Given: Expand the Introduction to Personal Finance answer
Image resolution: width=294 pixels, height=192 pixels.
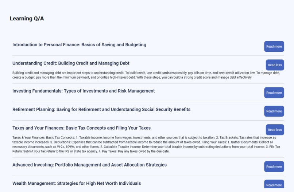Looking at the screenshot, I should pos(274,47).
